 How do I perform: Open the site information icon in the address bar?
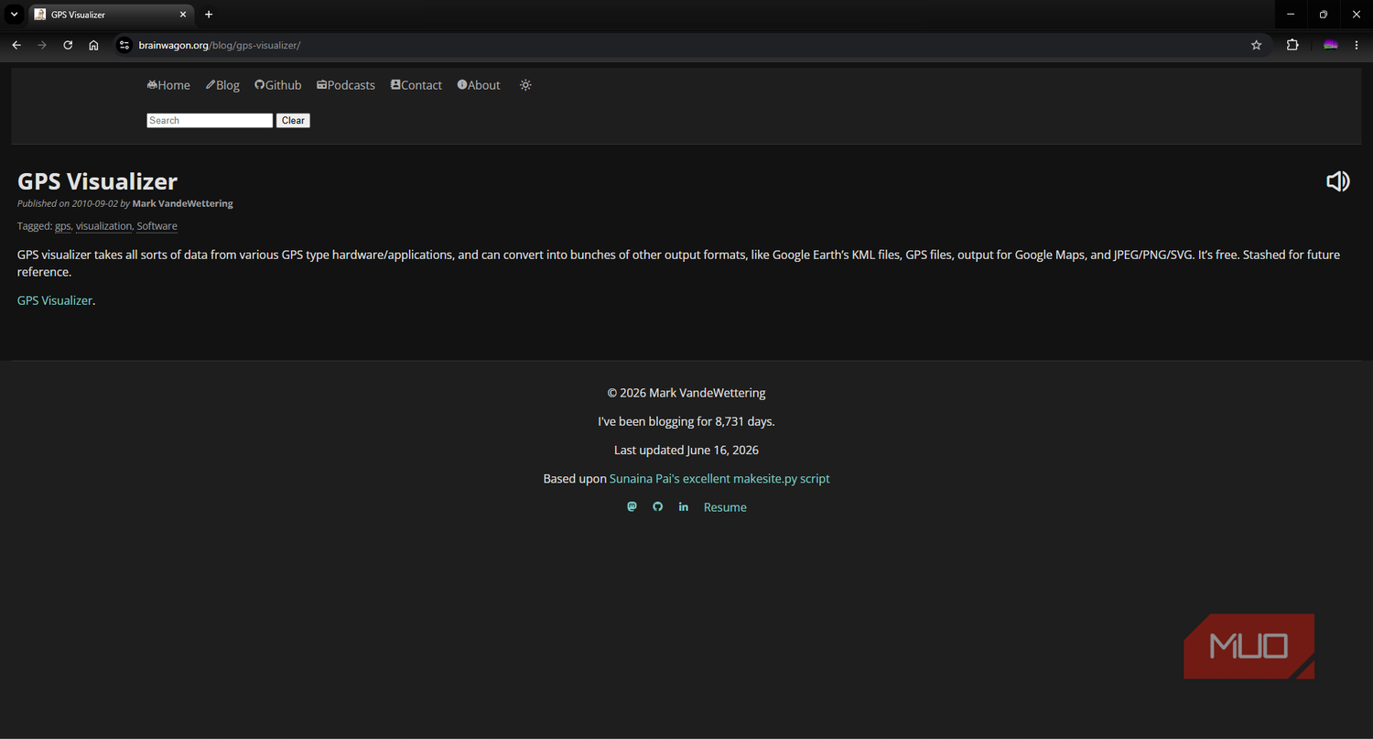pyautogui.click(x=124, y=45)
